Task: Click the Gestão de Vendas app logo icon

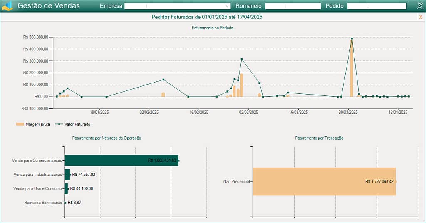Action: click(7, 6)
